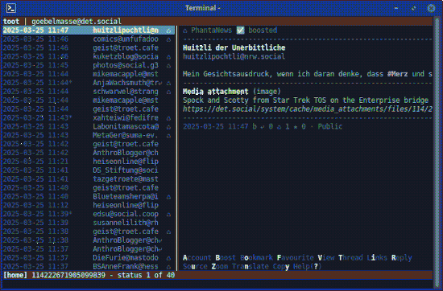Click the boost icon on the comics@unfufadoo row
This screenshot has width=443, height=291.
click(x=168, y=39)
